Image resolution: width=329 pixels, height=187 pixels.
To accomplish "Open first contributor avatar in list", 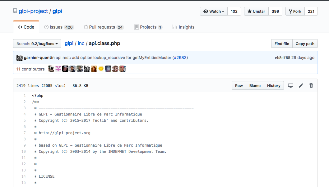I will pyautogui.click(x=51, y=69).
